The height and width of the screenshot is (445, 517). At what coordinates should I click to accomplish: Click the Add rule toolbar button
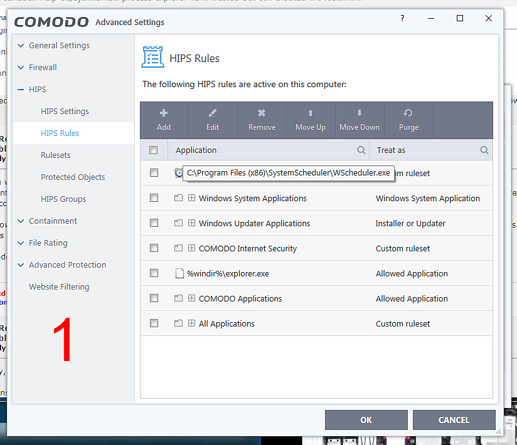(x=164, y=120)
